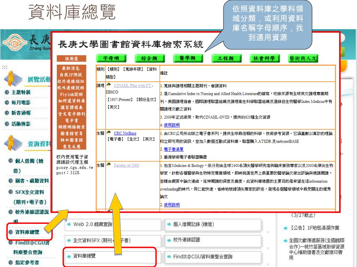Click the Web 2.0 館藏查詢 button
The image size is (357, 267).
(113, 224)
